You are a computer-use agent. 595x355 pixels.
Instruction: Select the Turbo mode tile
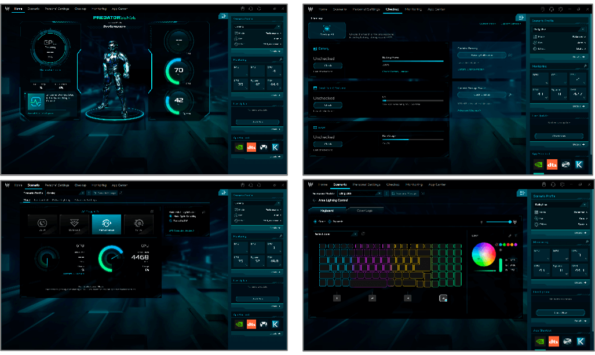[138, 224]
